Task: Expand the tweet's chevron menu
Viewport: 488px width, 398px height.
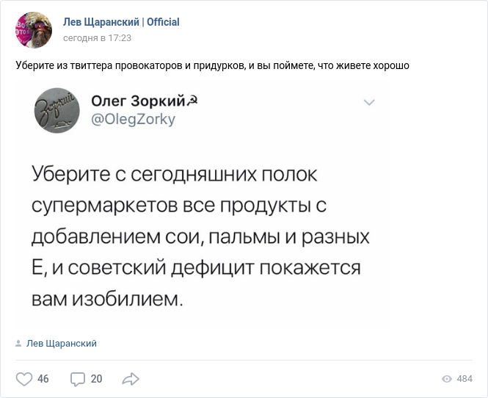Action: (x=368, y=102)
